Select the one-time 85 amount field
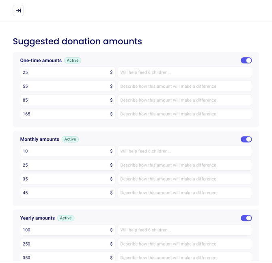 pos(65,100)
